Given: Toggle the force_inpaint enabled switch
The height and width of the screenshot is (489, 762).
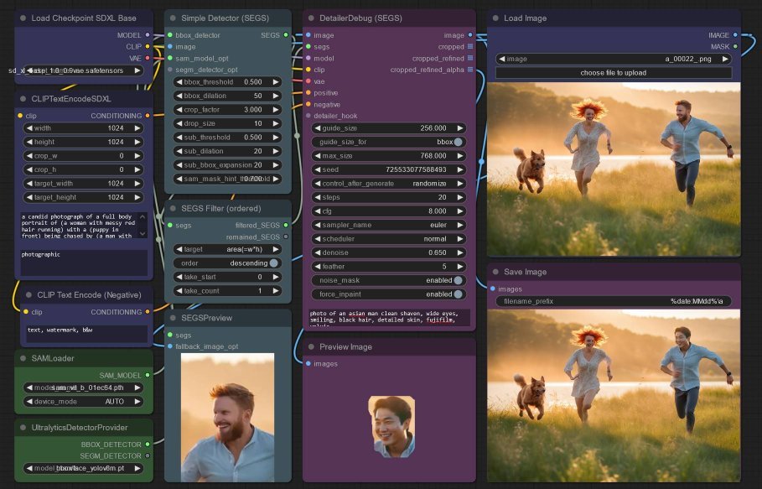Looking at the screenshot, I should [458, 294].
